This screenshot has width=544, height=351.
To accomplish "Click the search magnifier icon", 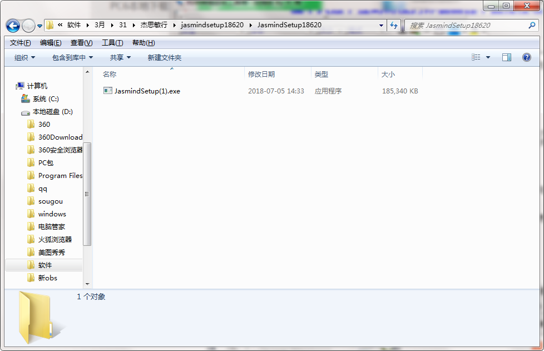I will click(532, 25).
